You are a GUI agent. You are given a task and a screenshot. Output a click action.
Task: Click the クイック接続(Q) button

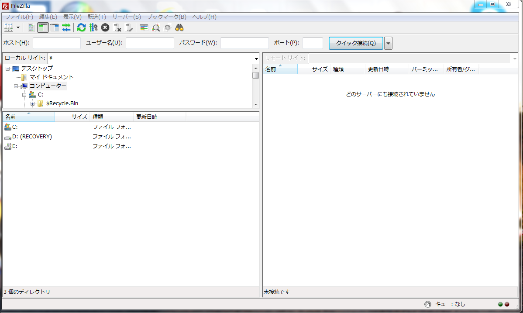coord(355,43)
